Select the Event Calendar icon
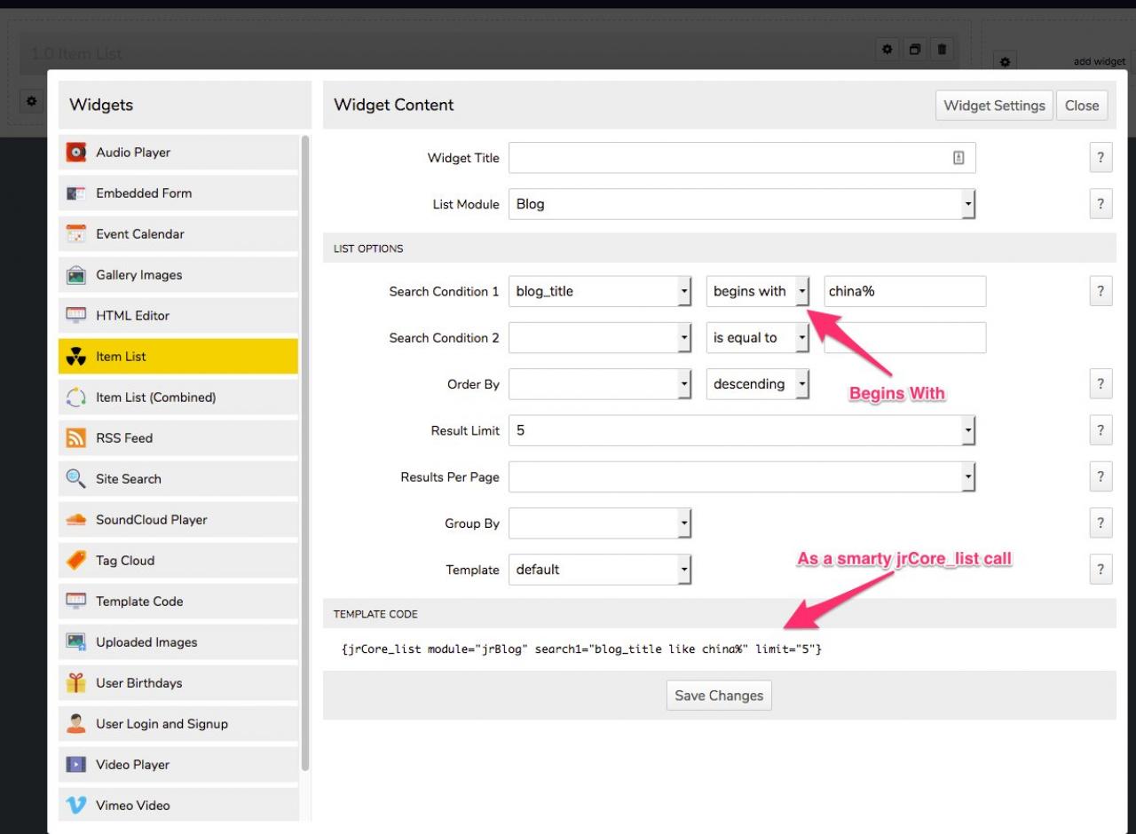Screen dimensions: 1136x834 (x=76, y=234)
